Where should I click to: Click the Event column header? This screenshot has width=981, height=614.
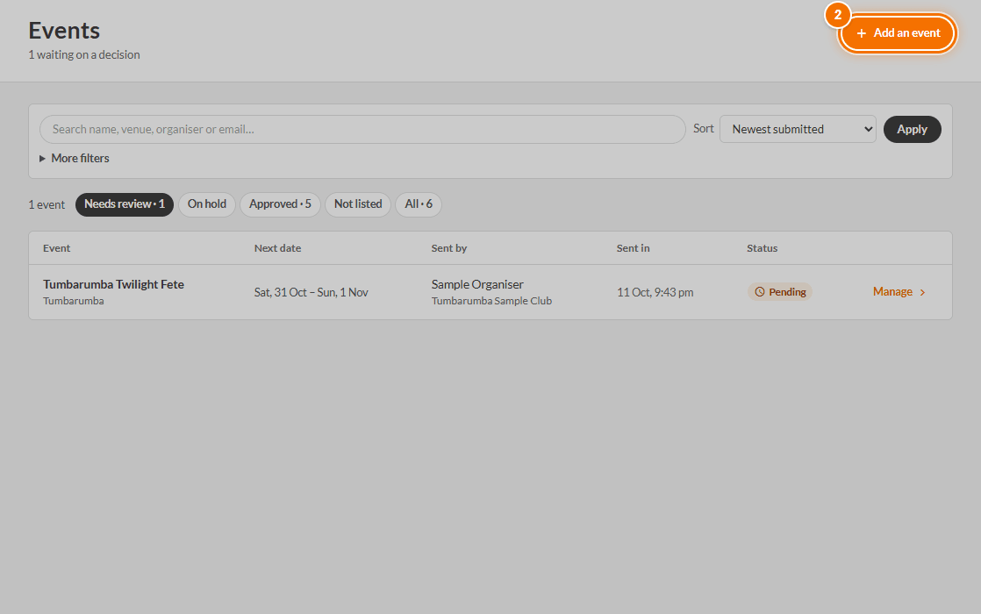[56, 248]
